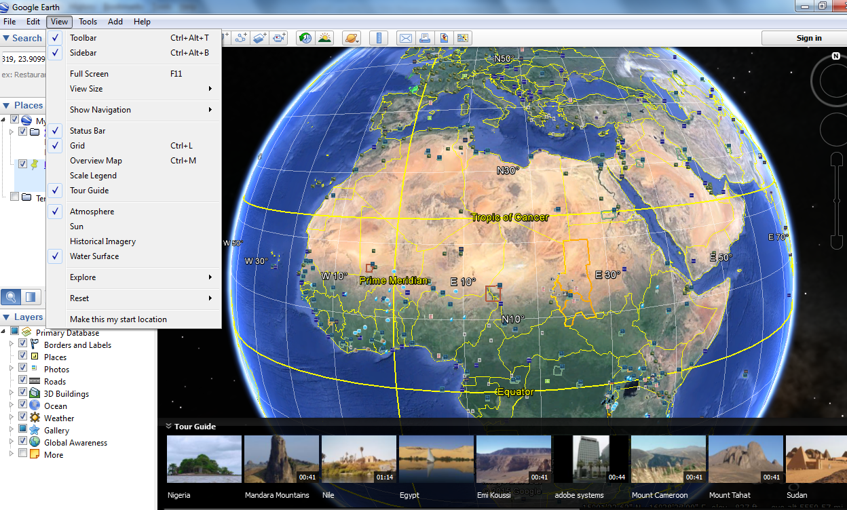
Task: Enable Historical Imagery from View menu
Action: click(134, 241)
